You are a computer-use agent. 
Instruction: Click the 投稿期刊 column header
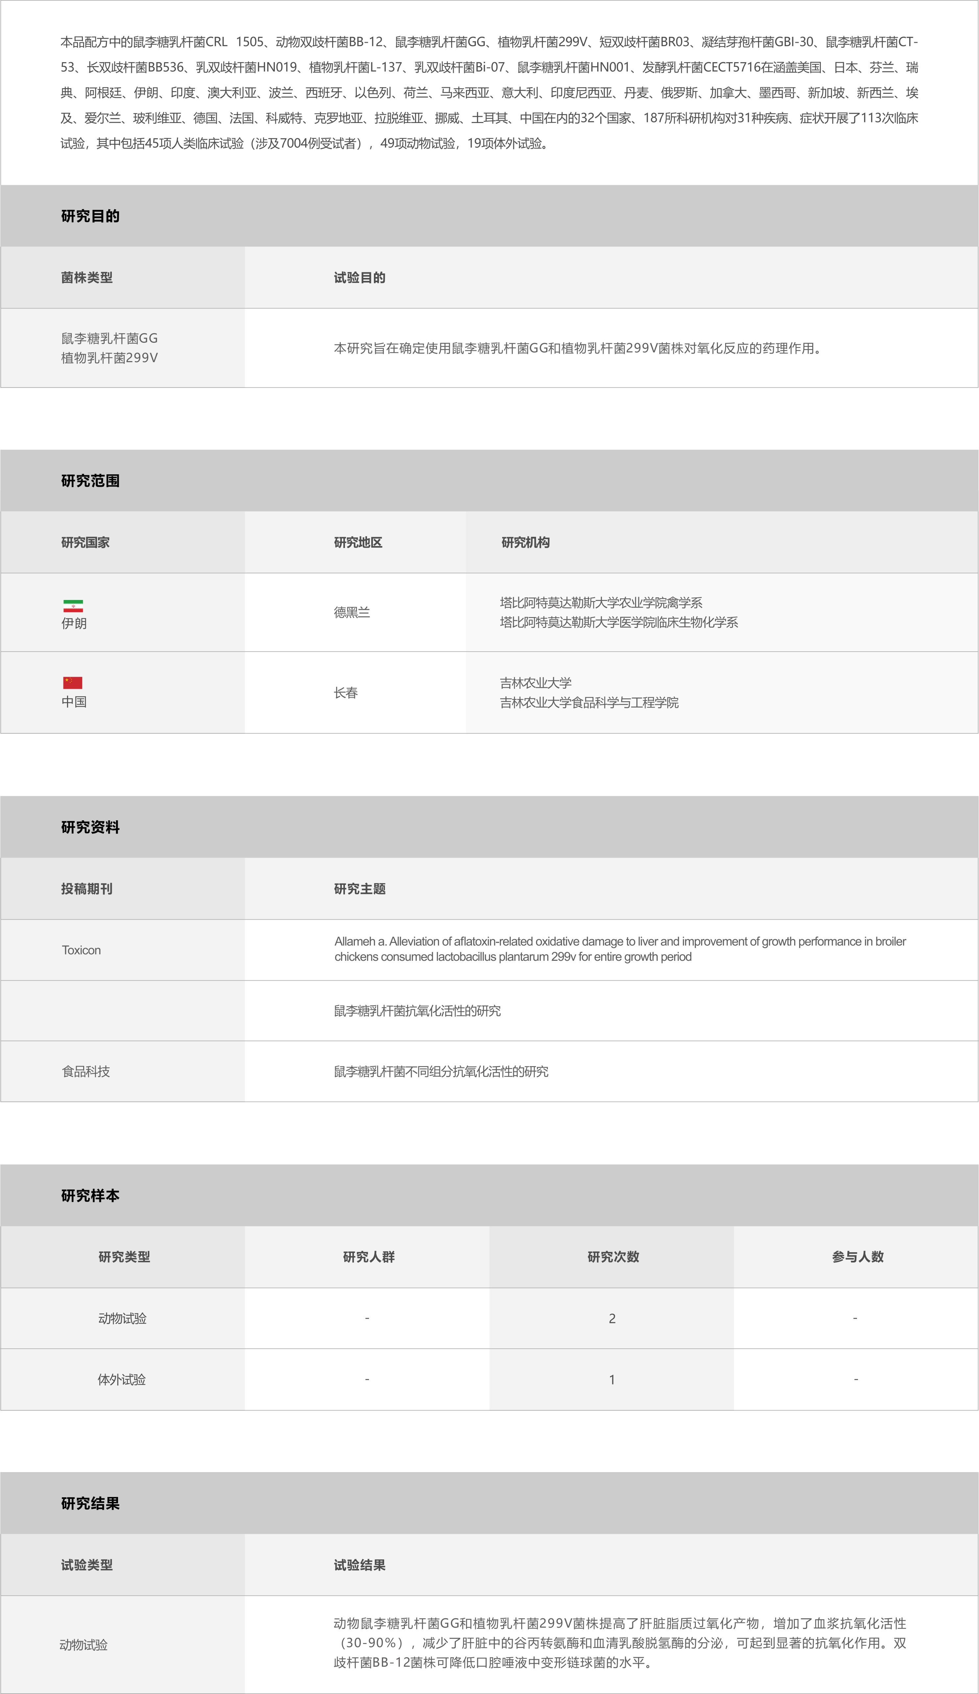[87, 889]
